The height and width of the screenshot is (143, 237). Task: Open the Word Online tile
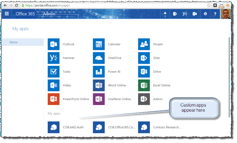pos(99,85)
